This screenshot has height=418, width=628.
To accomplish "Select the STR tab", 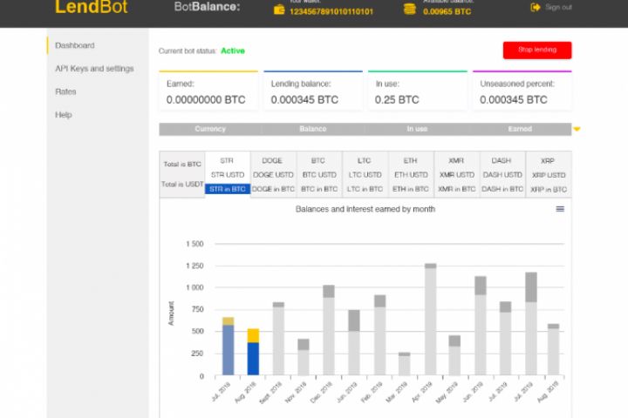I will pos(227,160).
